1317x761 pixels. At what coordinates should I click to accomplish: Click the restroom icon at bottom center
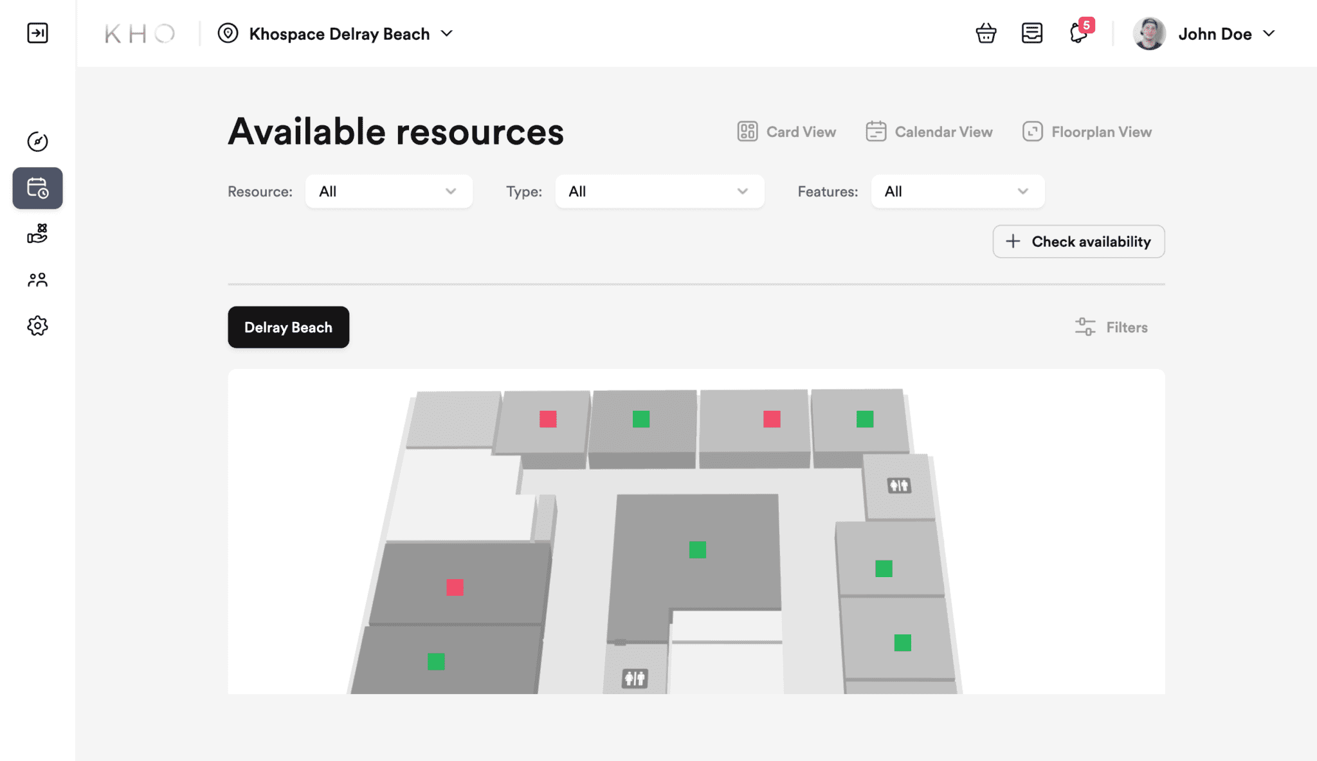tap(635, 678)
